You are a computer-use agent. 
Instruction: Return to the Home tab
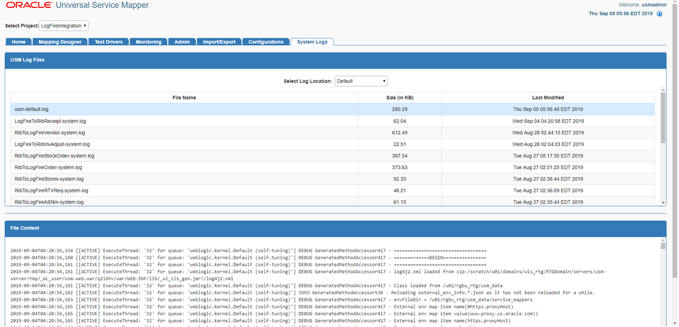point(19,41)
